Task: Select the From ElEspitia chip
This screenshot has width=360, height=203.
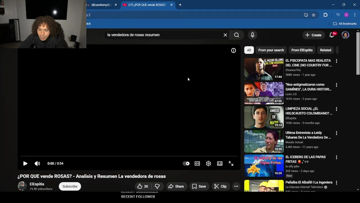Action: coord(302,50)
